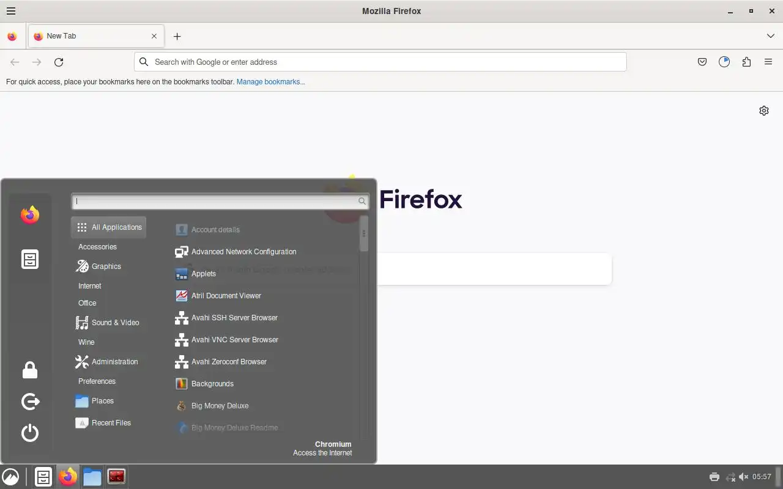Click the pinned Firefox tab icon
This screenshot has width=783, height=489.
coord(12,36)
